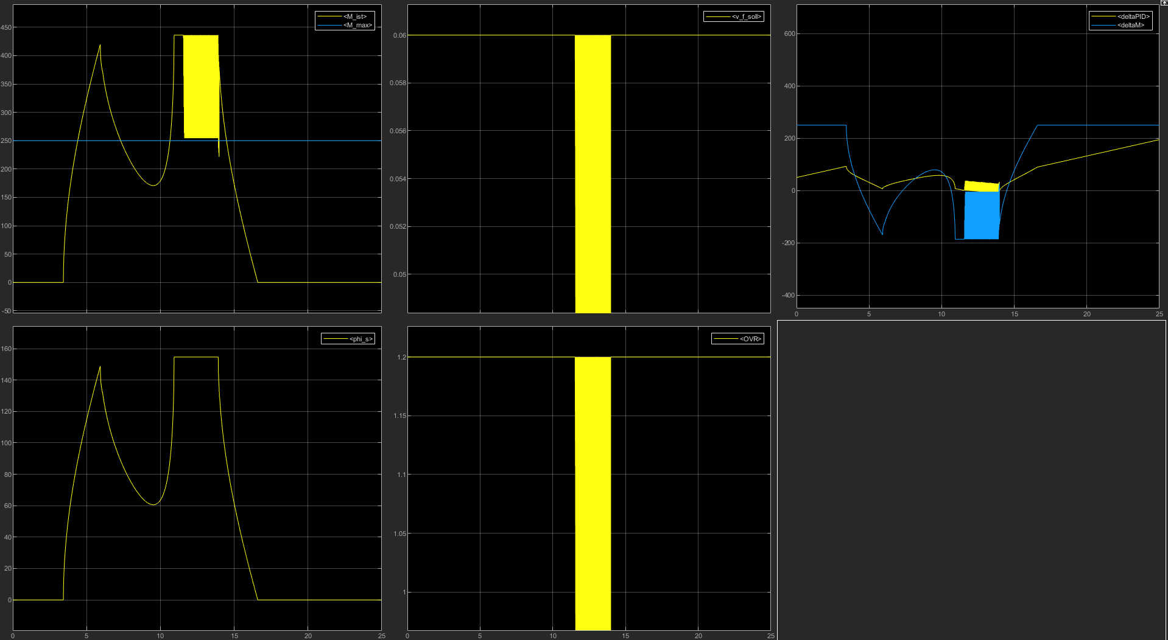This screenshot has height=640, width=1168.
Task: Click the <v_f_soll> legend label
Action: click(x=746, y=16)
